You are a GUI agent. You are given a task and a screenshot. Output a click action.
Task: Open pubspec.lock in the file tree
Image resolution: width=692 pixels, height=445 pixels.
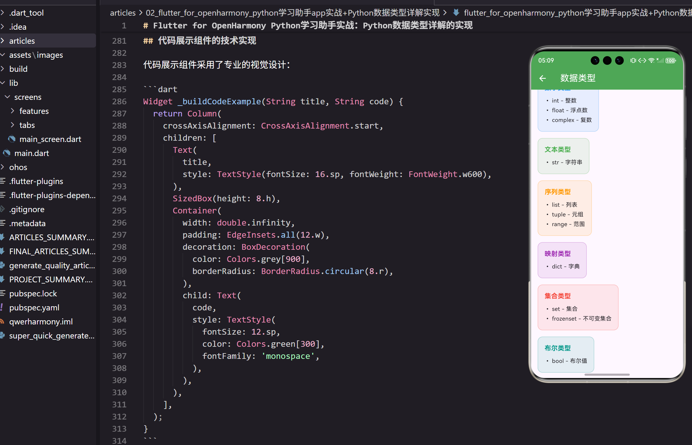click(33, 293)
